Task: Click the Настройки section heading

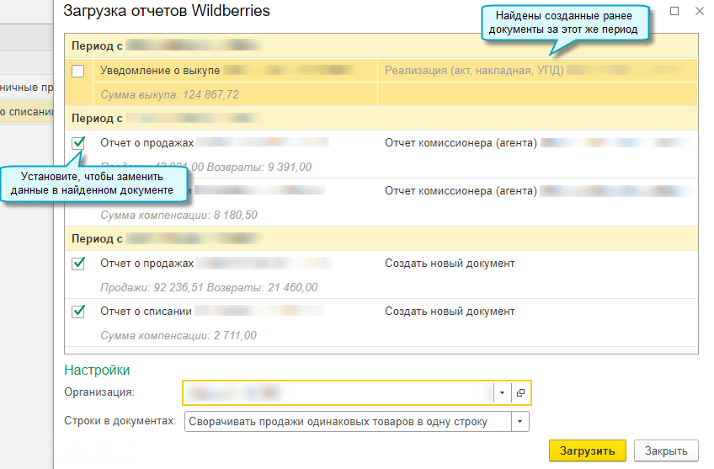Action: coord(97,370)
